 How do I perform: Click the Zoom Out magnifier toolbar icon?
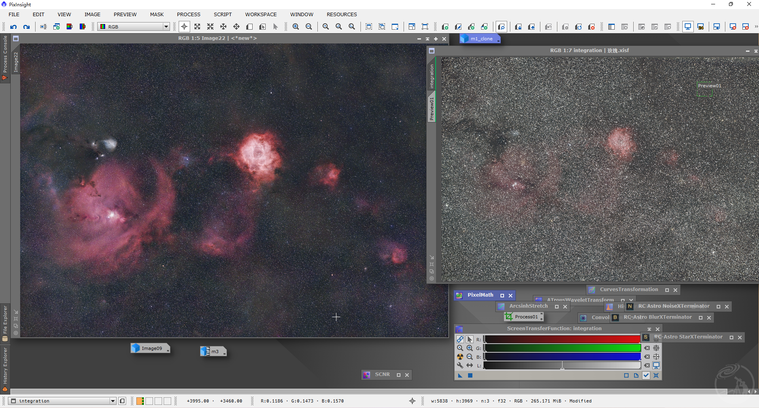click(x=309, y=27)
